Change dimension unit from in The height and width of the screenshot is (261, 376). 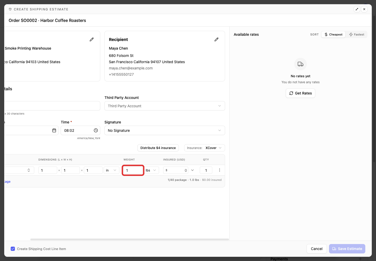coord(111,170)
